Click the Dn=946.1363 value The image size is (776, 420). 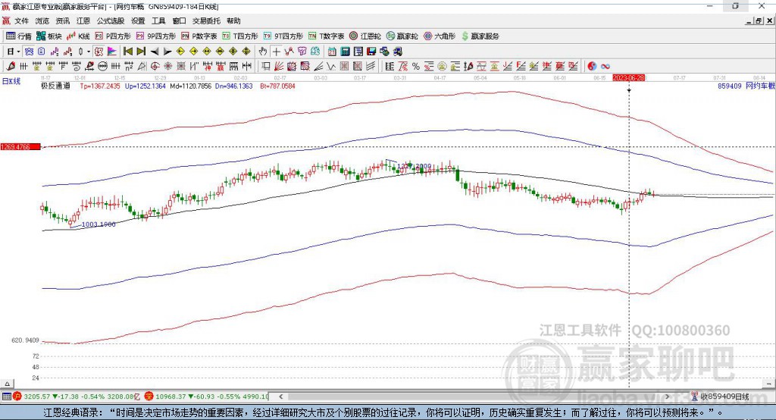point(233,86)
